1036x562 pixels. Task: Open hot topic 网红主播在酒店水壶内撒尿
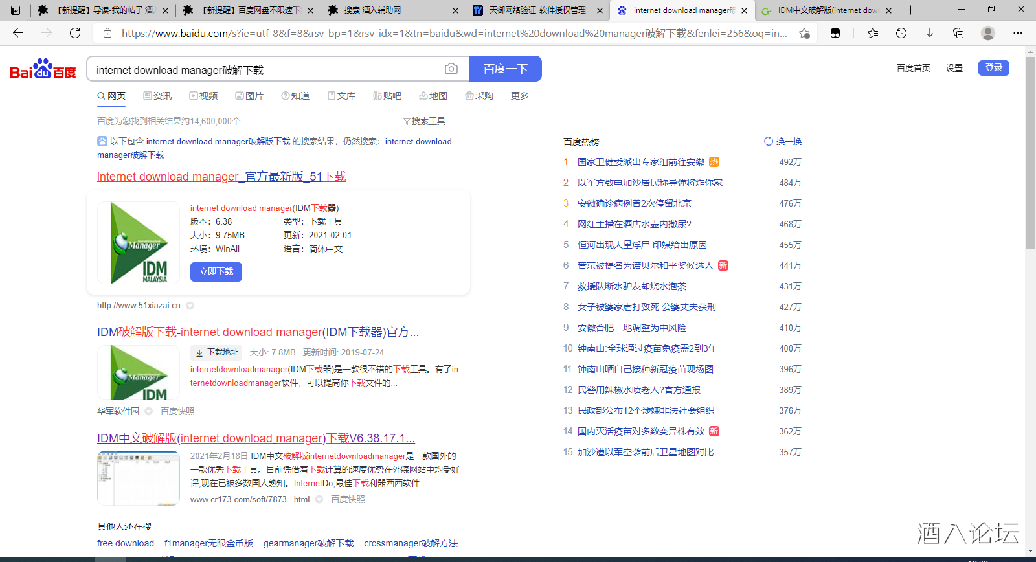(634, 224)
